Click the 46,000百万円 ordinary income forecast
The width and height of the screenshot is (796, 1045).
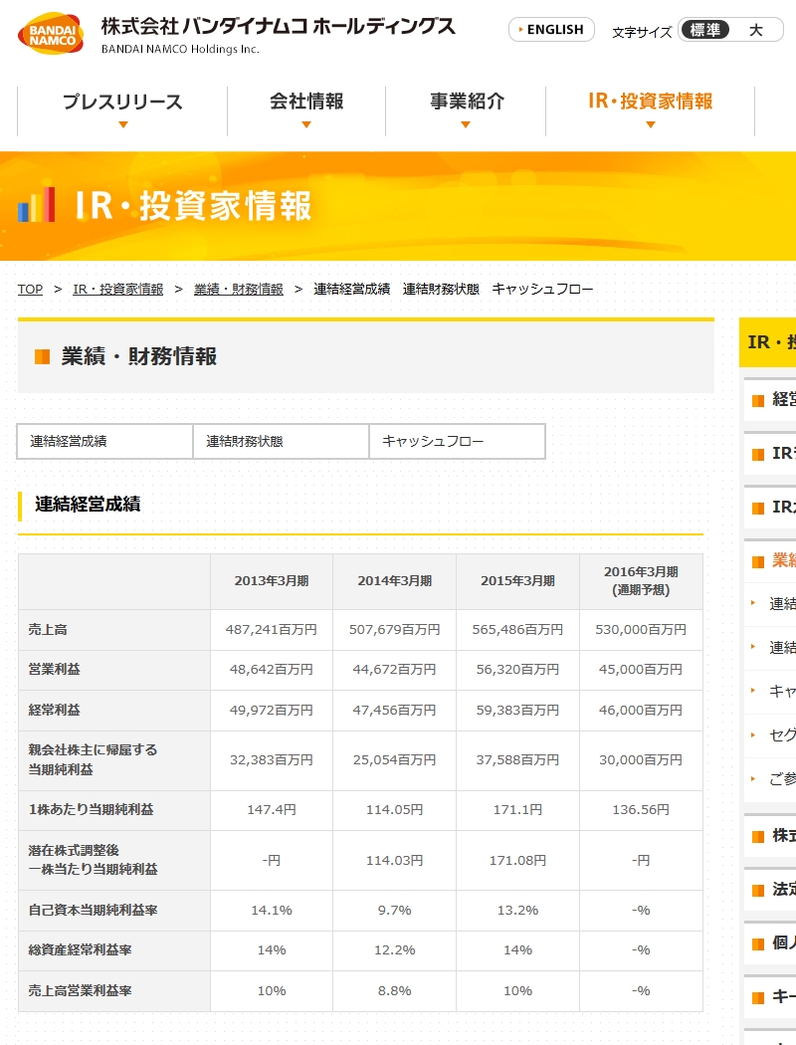[x=641, y=711]
